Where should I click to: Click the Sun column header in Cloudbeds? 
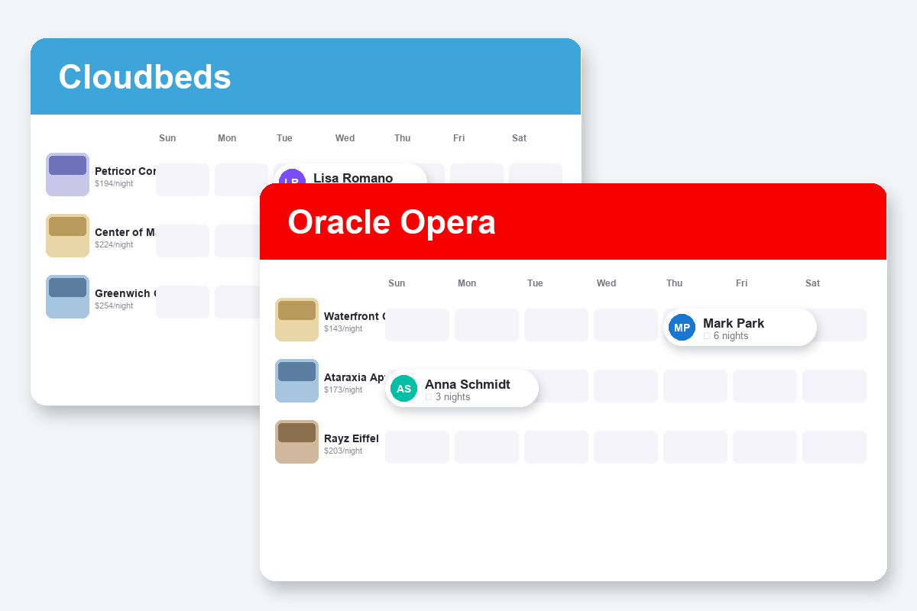click(167, 138)
